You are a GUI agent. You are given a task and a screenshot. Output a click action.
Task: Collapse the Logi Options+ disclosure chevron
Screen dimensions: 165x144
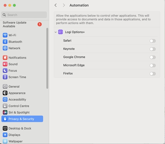pos(56,32)
